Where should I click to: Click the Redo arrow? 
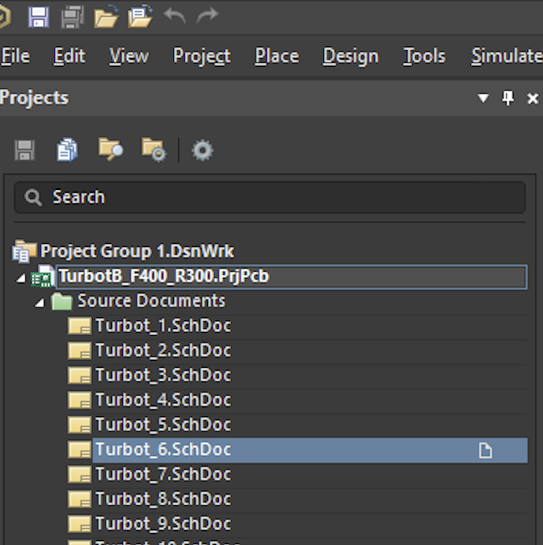point(207,16)
